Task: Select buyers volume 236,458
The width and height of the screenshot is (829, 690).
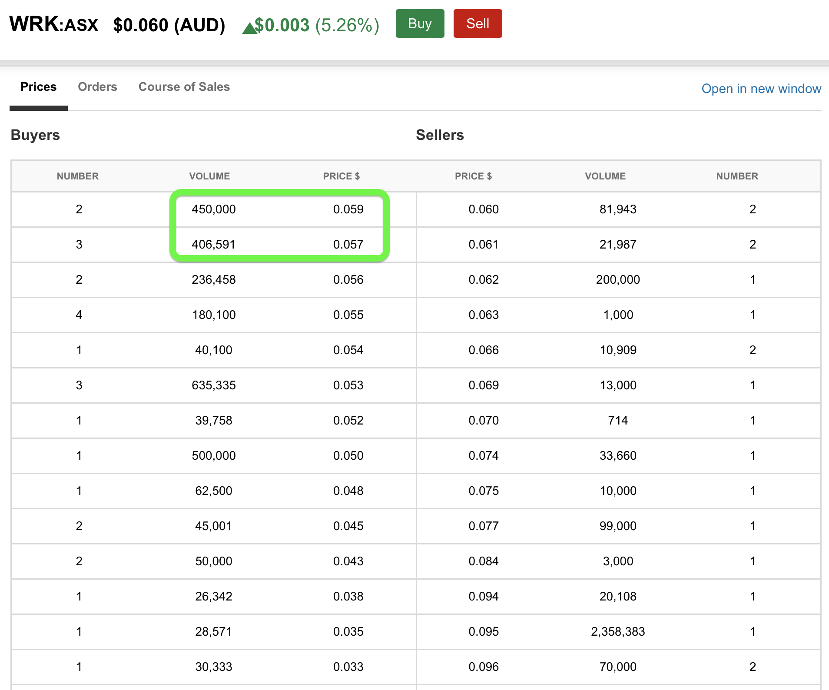Action: click(x=214, y=280)
